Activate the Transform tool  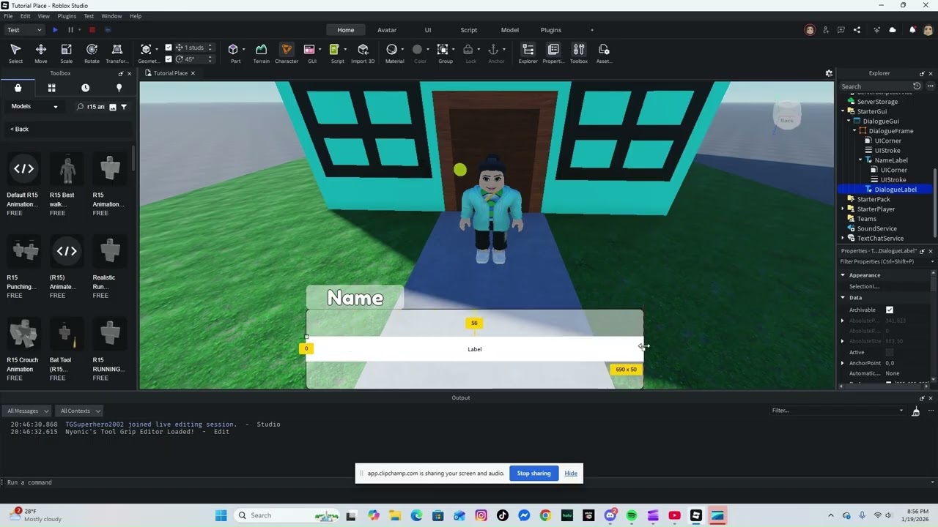117,53
